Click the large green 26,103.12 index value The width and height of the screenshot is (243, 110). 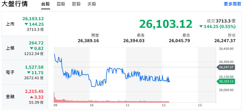click(x=166, y=24)
